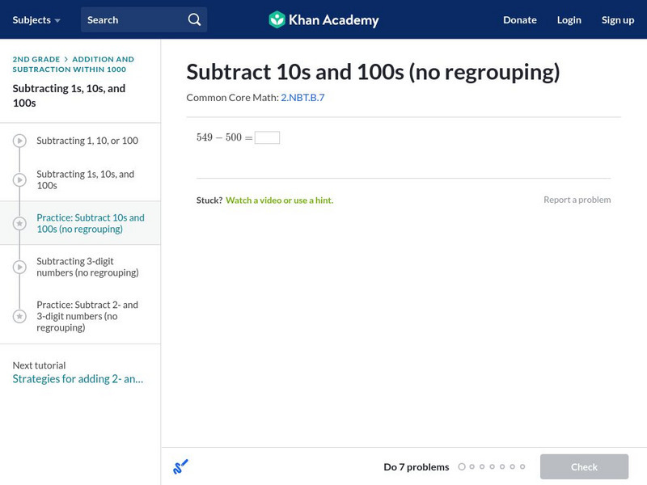647x485 pixels.
Task: Open 'Watch a video or use a hint'
Action: click(x=281, y=199)
